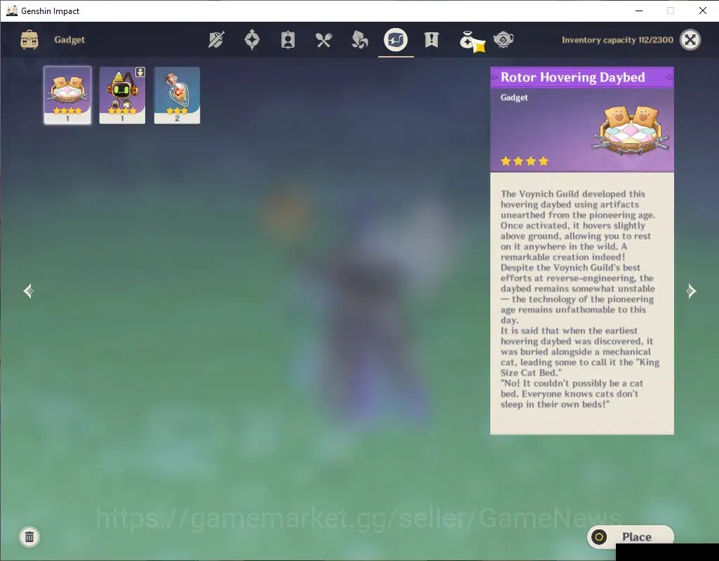The image size is (719, 561).
Task: Click the Genshin Impact window title
Action: click(50, 11)
